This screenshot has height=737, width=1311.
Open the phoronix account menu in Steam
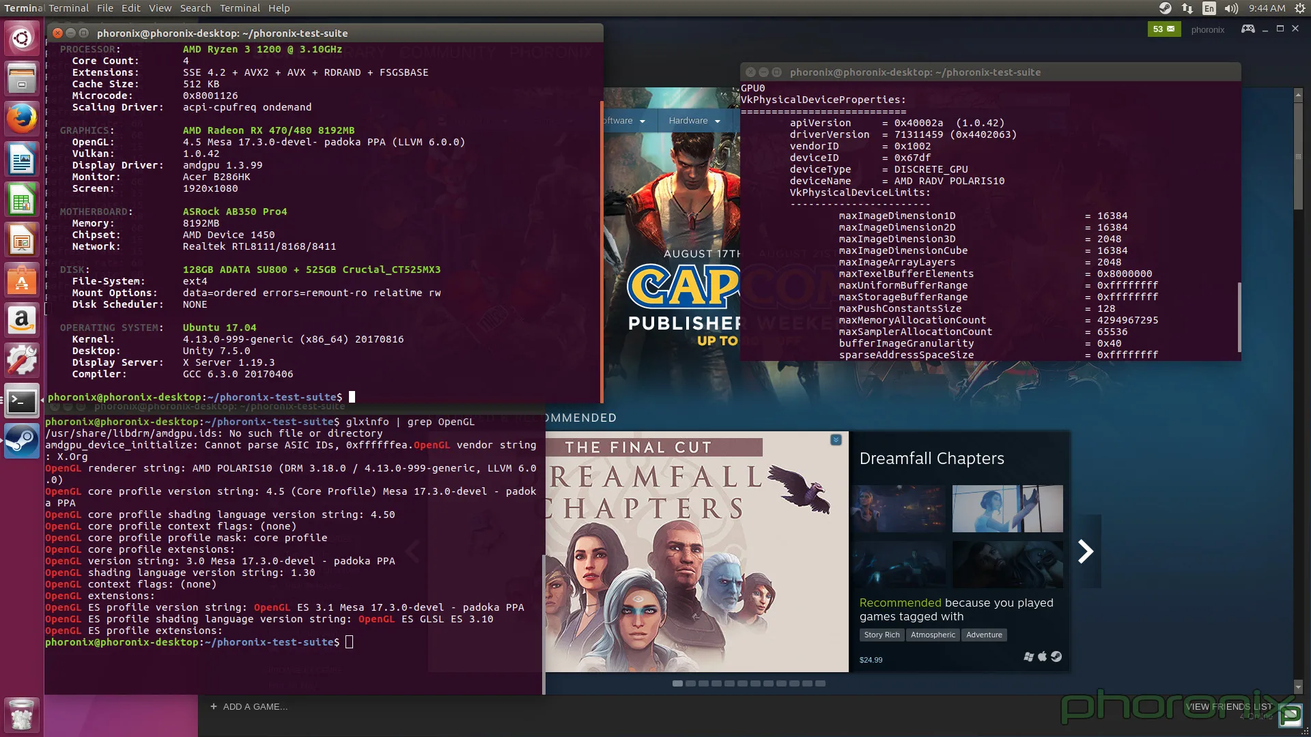pyautogui.click(x=1207, y=29)
